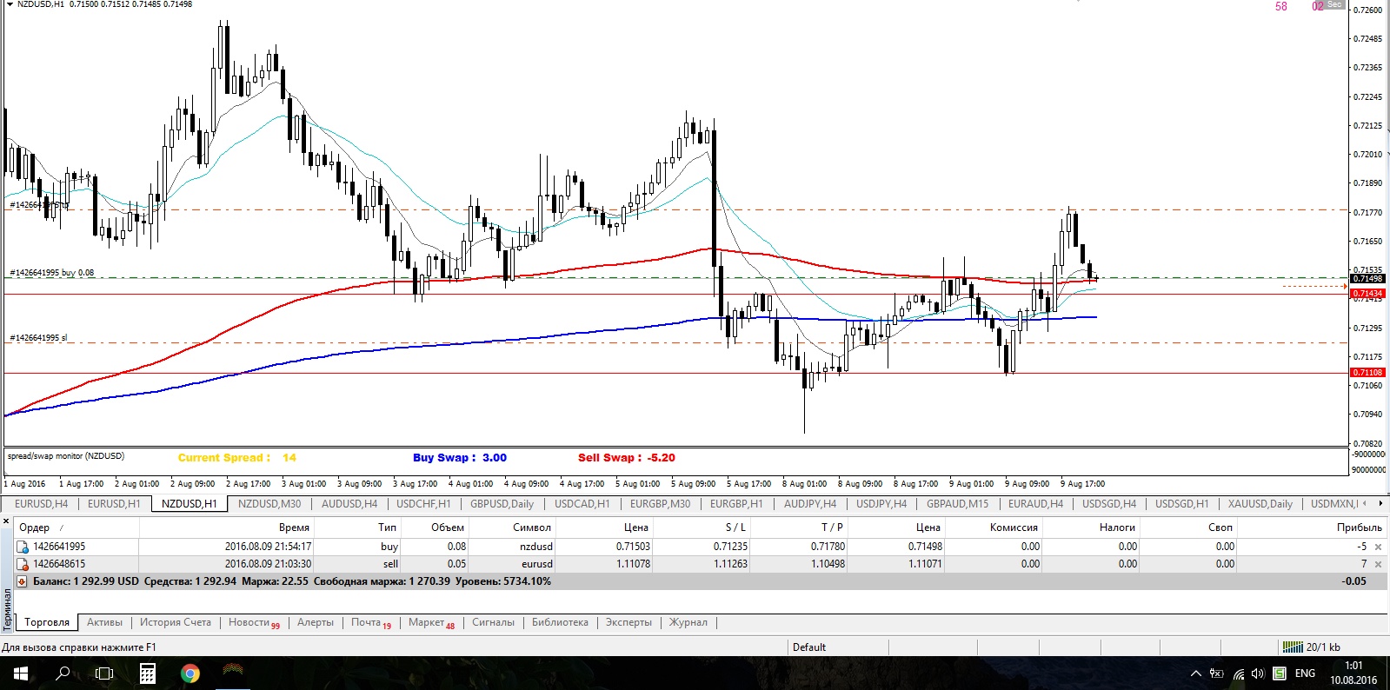The width and height of the screenshot is (1390, 690).
Task: Switch to the EURUSD,H4 chart tab
Action: [41, 504]
